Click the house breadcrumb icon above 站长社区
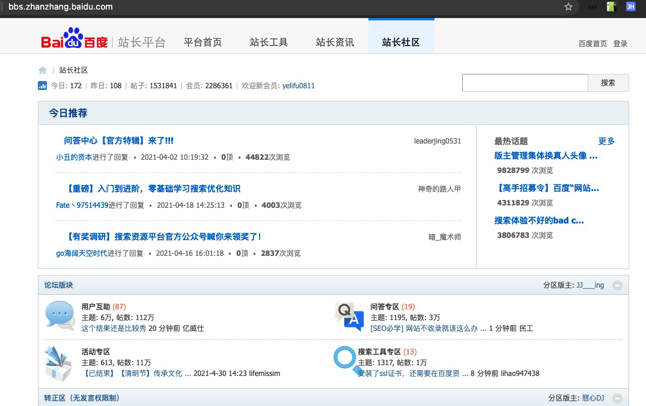 pyautogui.click(x=42, y=70)
